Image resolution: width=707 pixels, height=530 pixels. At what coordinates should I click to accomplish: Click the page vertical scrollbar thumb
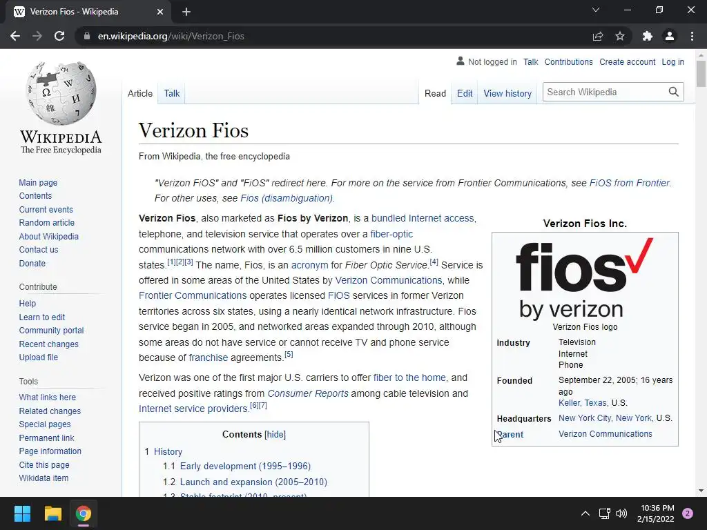coord(701,73)
